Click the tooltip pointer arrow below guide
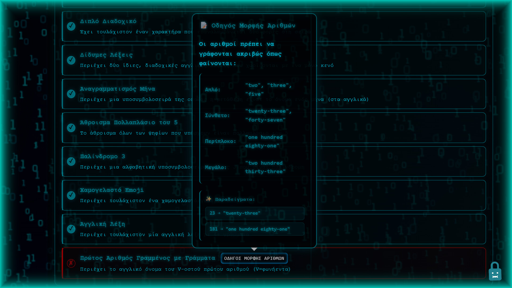 254,249
